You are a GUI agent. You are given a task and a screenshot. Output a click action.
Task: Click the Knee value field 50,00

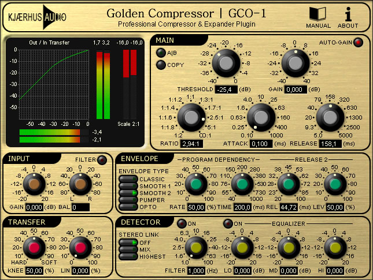tap(34, 271)
